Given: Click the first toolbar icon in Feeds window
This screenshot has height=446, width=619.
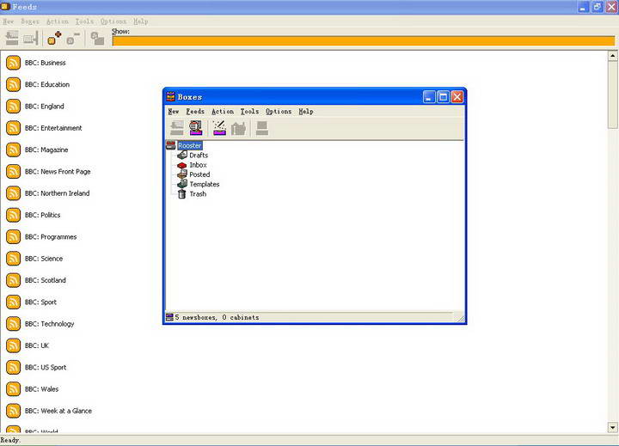Looking at the screenshot, I should (x=12, y=38).
